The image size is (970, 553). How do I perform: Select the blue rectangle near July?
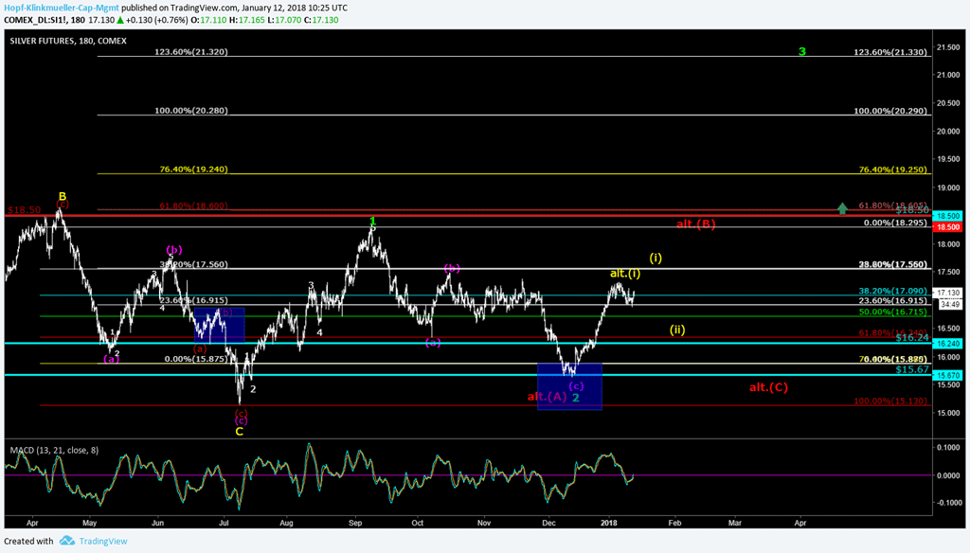220,325
